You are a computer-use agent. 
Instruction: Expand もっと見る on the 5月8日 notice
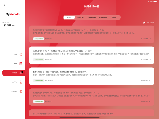(x=146, y=39)
